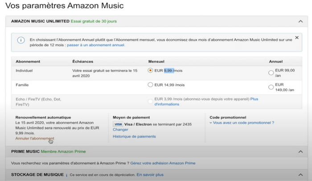The height and width of the screenshot is (181, 312).
Task: Select Famille monthly EUR 14,99 radio button
Action: (150, 85)
